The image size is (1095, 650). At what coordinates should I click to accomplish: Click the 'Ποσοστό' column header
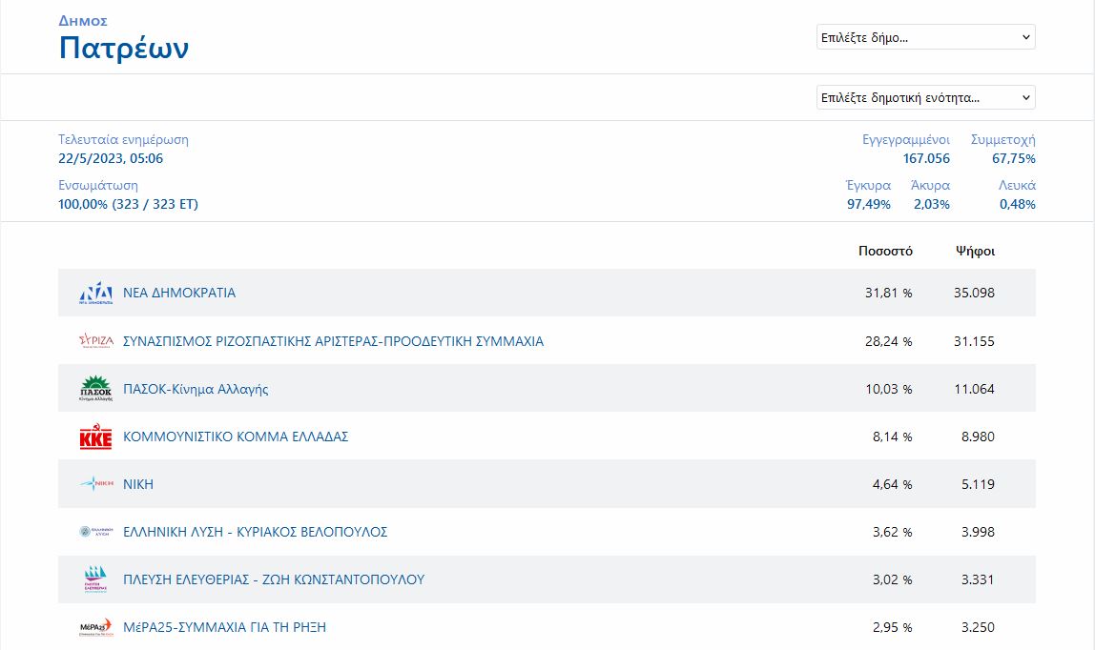click(885, 252)
